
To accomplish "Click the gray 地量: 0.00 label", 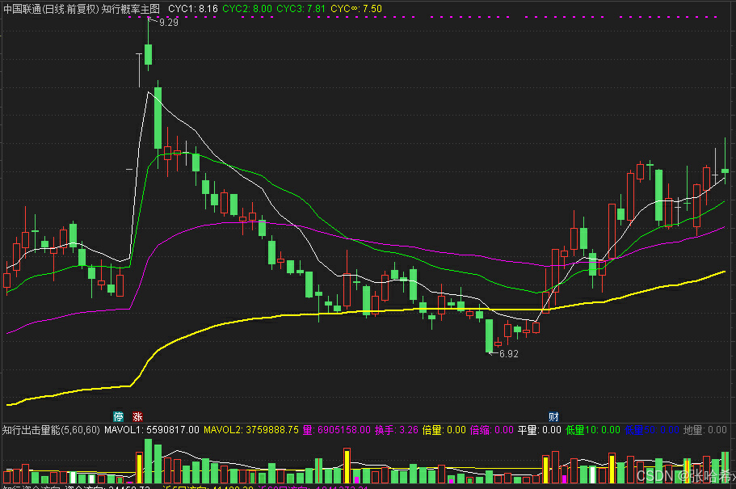I will tap(705, 430).
